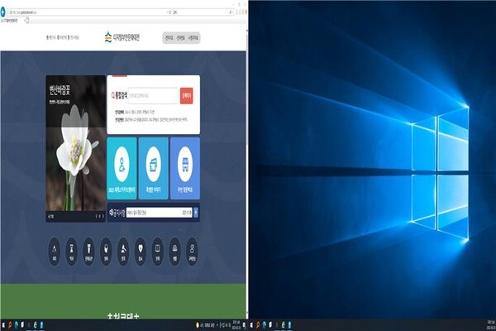496x331 pixels.
Task: Open the right blue card with the storefront icon
Action: point(184,168)
